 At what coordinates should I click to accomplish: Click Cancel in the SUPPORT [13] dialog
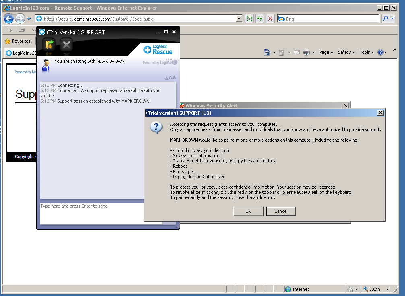pyautogui.click(x=281, y=211)
